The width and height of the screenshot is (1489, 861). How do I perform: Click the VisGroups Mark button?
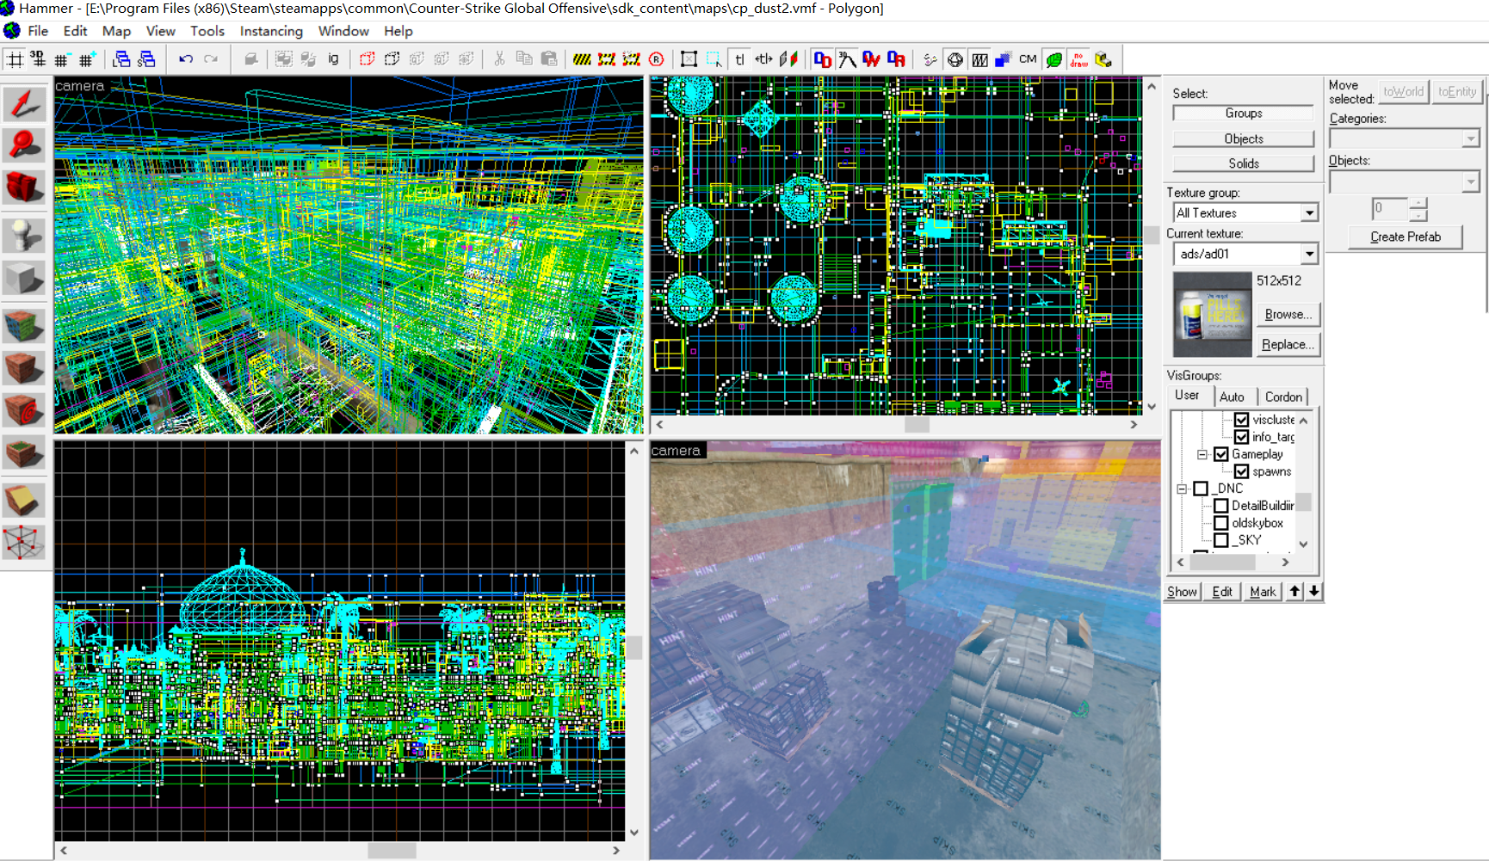click(1263, 592)
